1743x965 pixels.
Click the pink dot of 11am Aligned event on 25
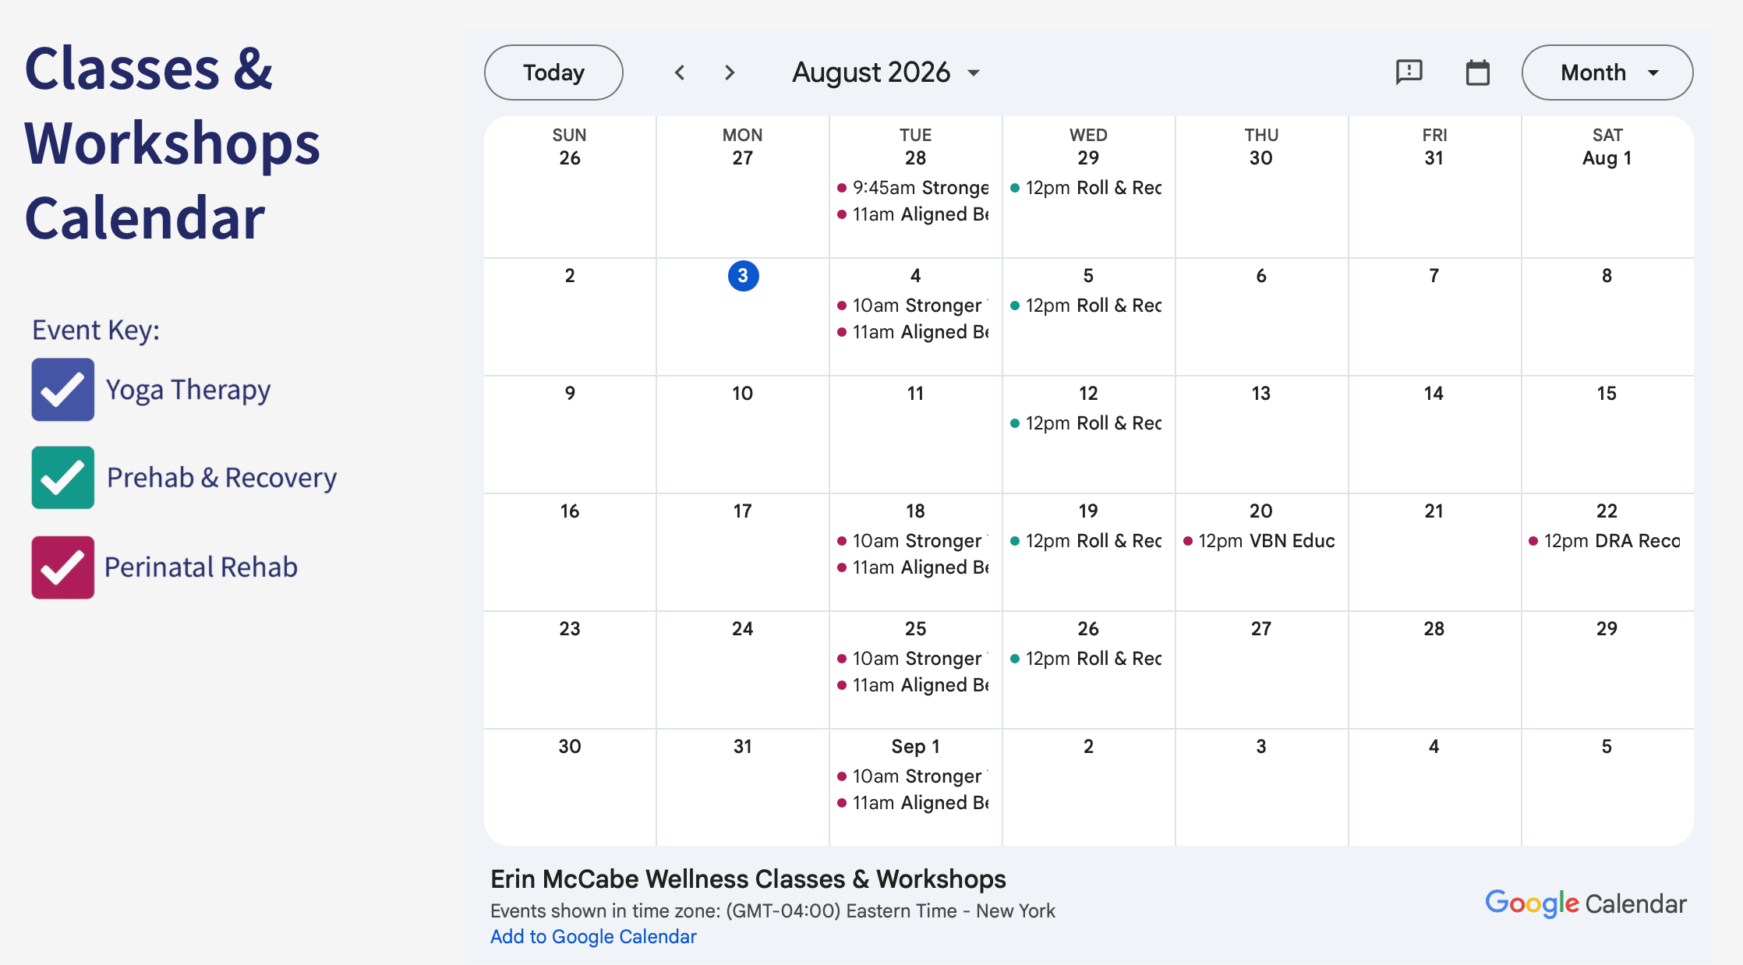(842, 685)
